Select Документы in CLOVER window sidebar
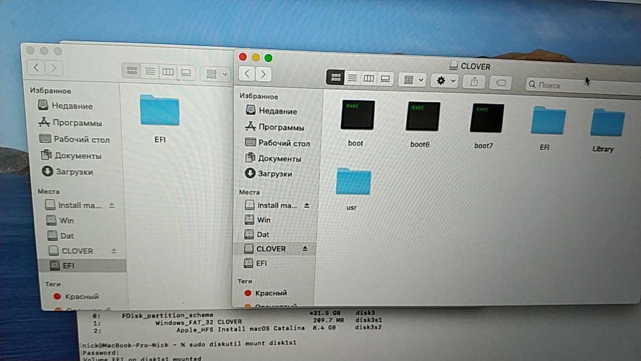Viewport: 641px width, 361px height. point(273,158)
